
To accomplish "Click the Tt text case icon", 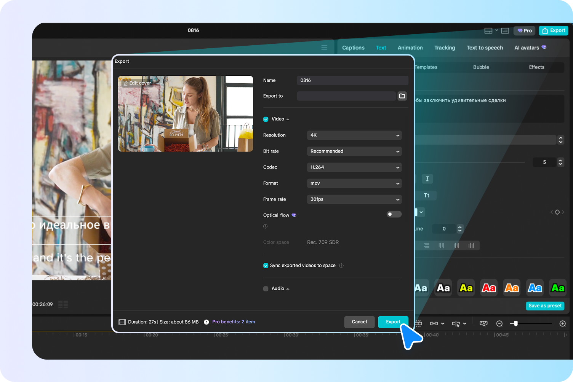I will tap(426, 195).
